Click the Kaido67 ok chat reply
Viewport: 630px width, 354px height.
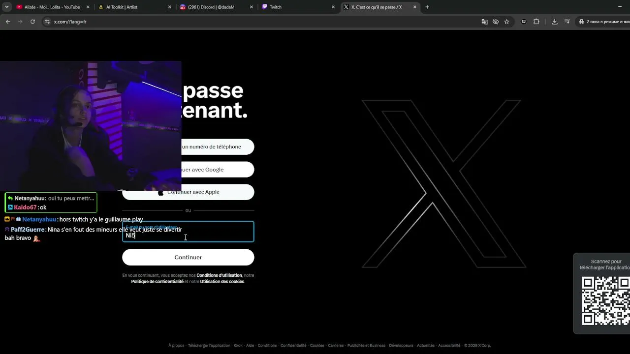tap(27, 207)
